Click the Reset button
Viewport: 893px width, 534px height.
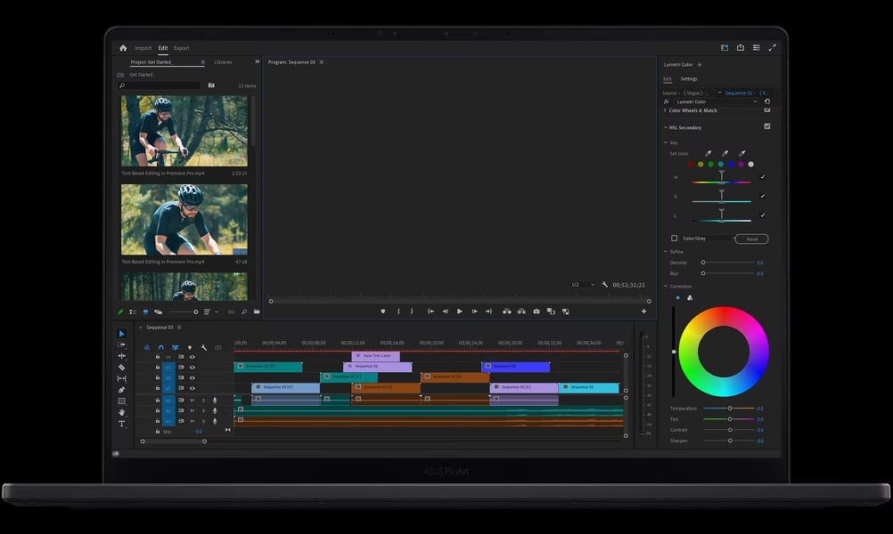(751, 239)
